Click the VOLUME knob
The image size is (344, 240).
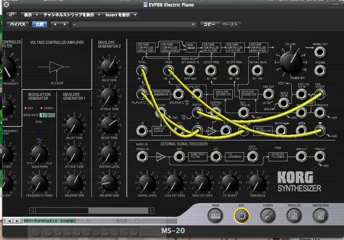click(x=290, y=62)
